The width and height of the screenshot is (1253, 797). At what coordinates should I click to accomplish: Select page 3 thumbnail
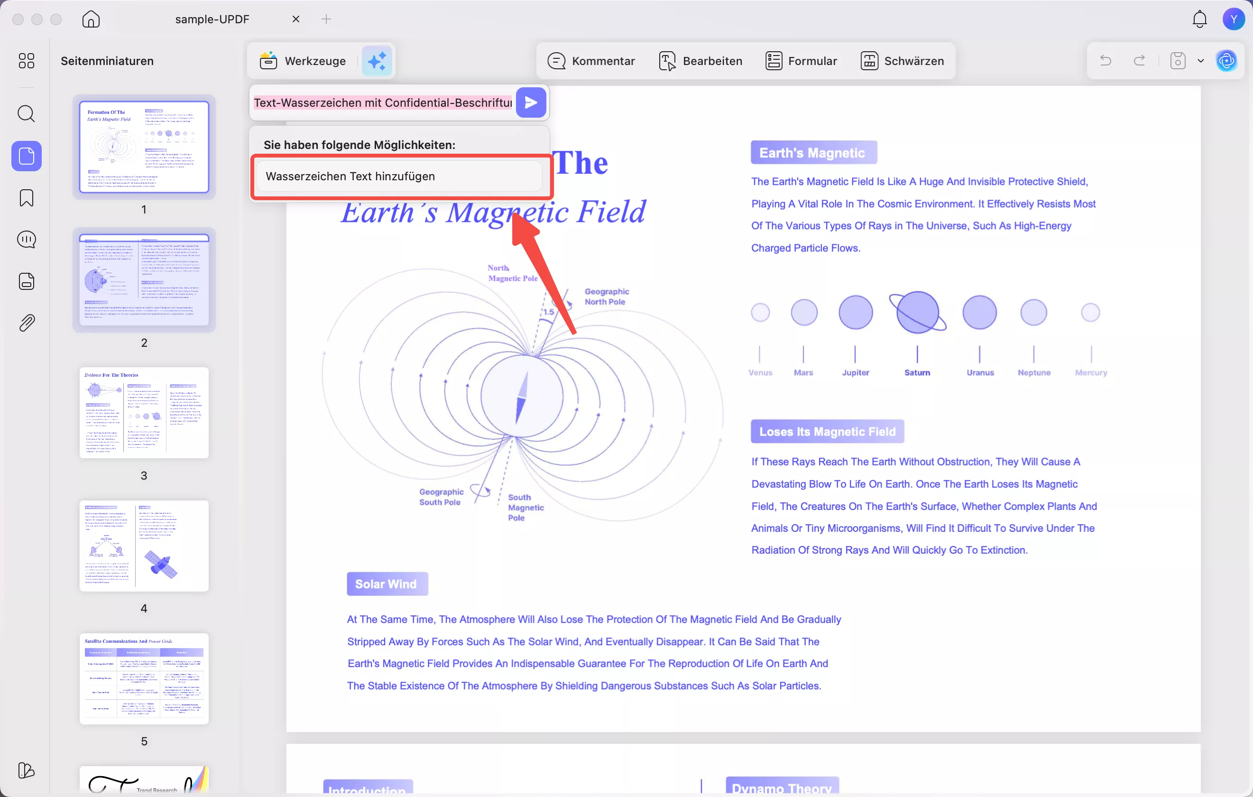pyautogui.click(x=144, y=413)
